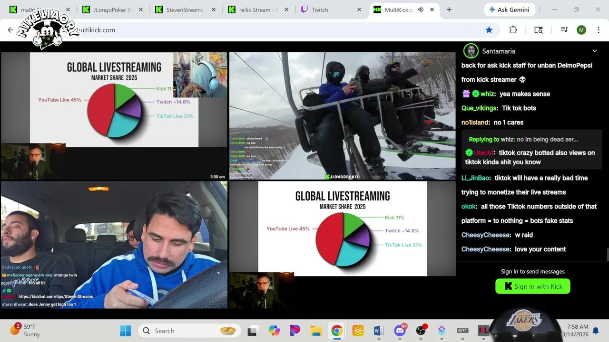Click username Li_JinBao in chat

coord(475,178)
